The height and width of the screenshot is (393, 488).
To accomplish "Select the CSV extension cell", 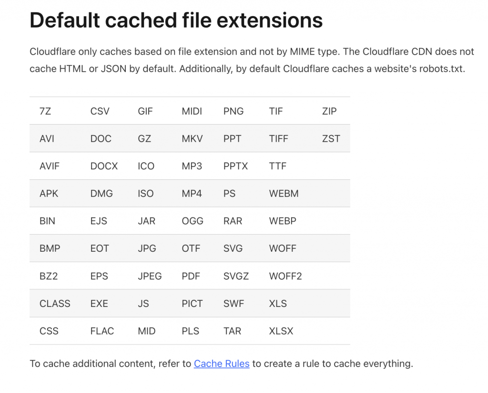I will pyautogui.click(x=100, y=111).
